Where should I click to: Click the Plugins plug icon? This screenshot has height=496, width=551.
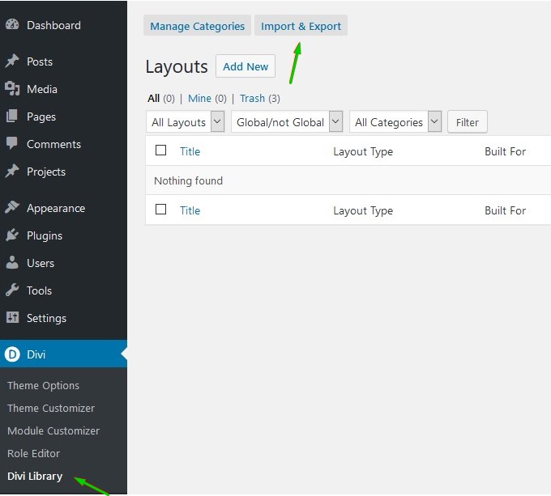[12, 235]
